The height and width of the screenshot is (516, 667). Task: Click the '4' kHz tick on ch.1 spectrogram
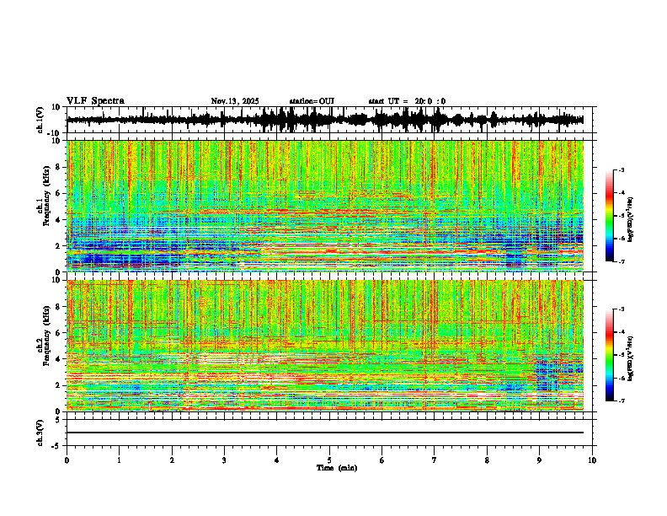[59, 220]
